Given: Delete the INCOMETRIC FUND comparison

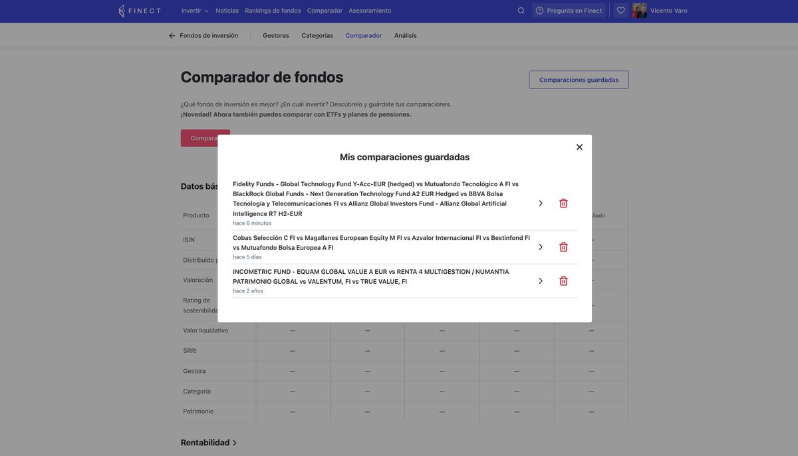Looking at the screenshot, I should point(563,281).
